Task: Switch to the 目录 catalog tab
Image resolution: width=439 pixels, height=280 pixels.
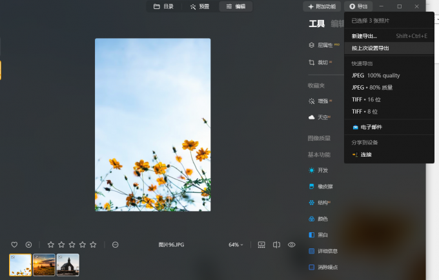Action: click(x=164, y=6)
